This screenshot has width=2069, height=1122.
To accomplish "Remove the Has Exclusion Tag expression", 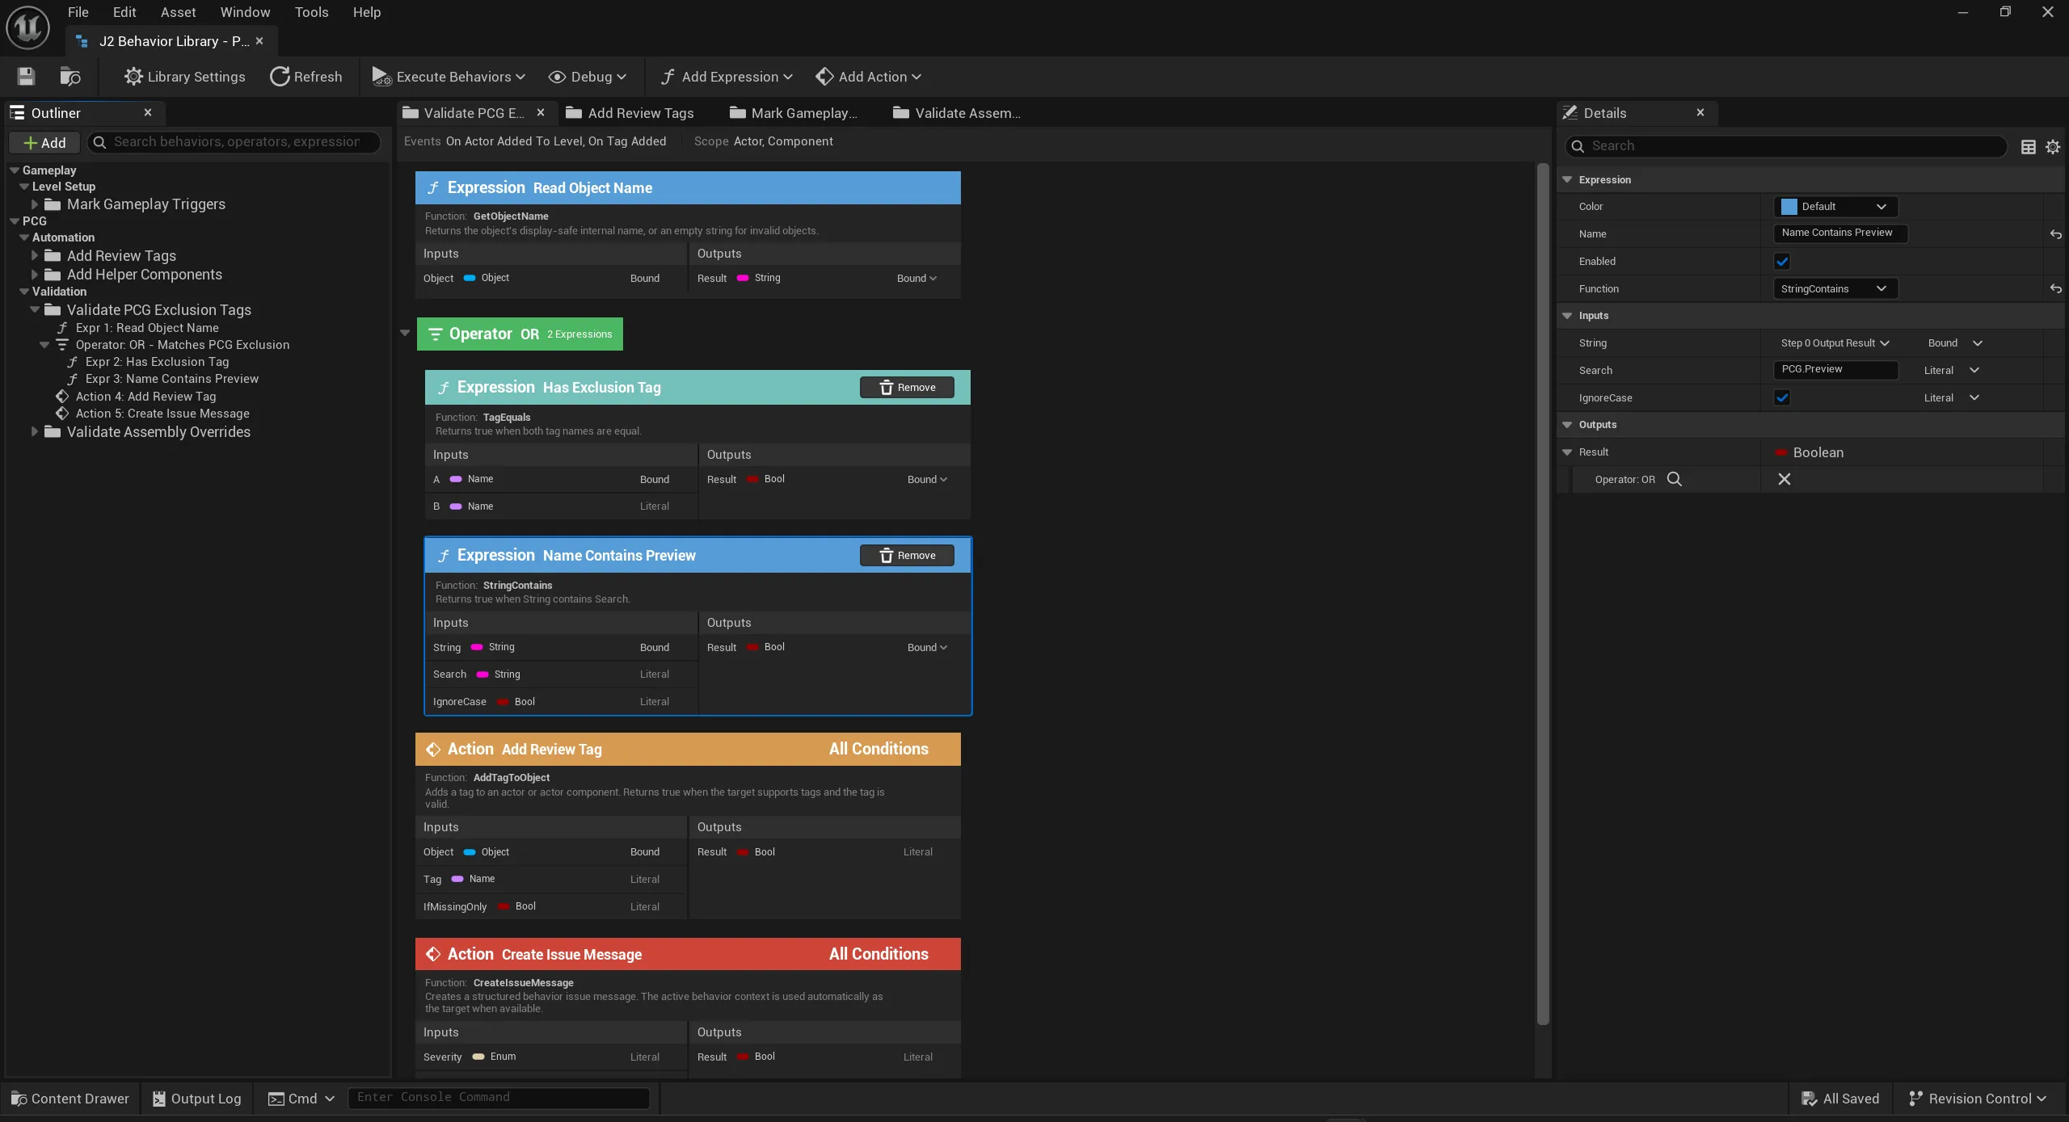I will tap(907, 388).
